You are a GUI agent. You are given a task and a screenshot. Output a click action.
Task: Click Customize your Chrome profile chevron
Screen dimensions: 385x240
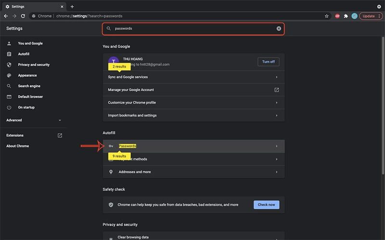tap(276, 103)
